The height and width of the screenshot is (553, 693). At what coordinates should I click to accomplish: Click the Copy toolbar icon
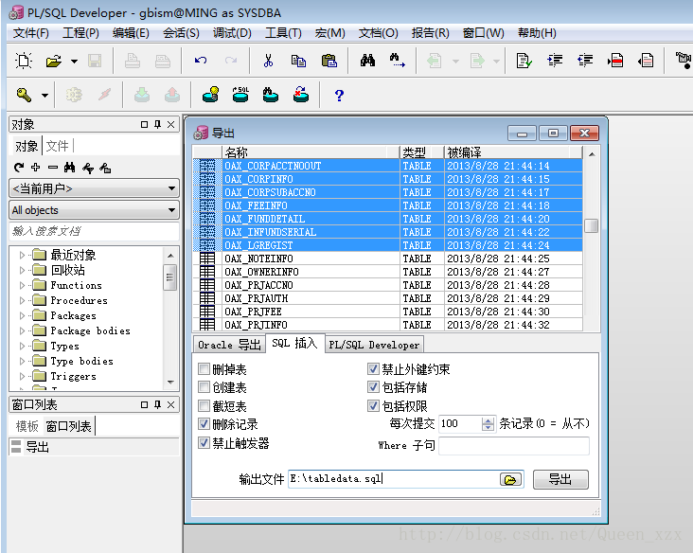[x=298, y=61]
